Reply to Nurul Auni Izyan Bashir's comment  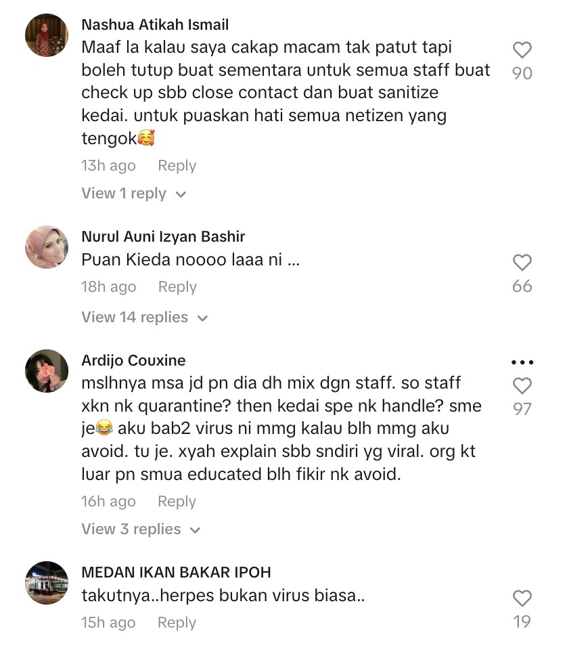(x=177, y=287)
